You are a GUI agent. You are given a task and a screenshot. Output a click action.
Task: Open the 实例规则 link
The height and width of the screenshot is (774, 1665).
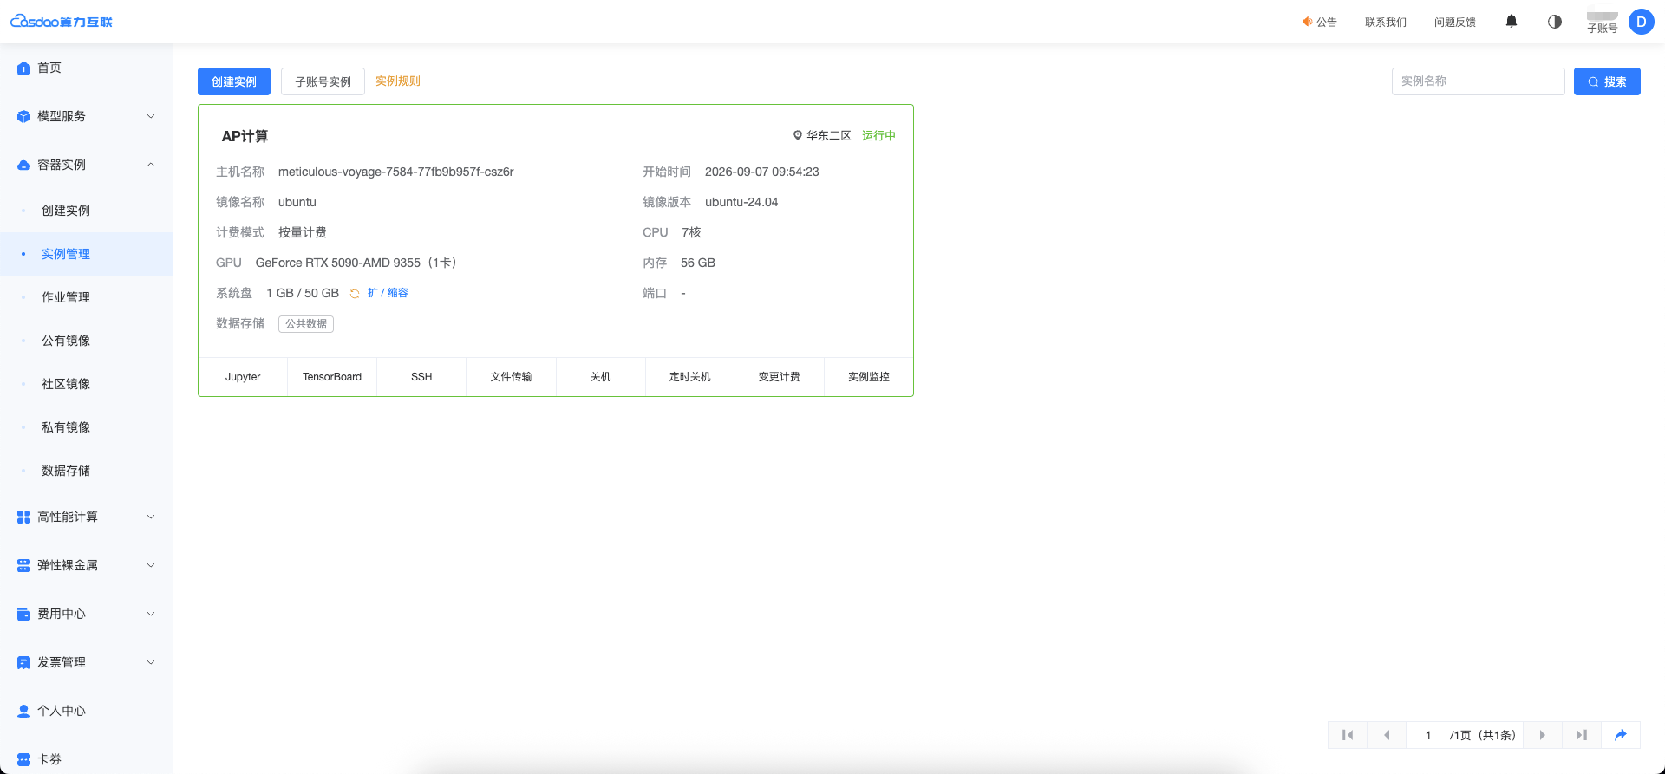point(398,81)
